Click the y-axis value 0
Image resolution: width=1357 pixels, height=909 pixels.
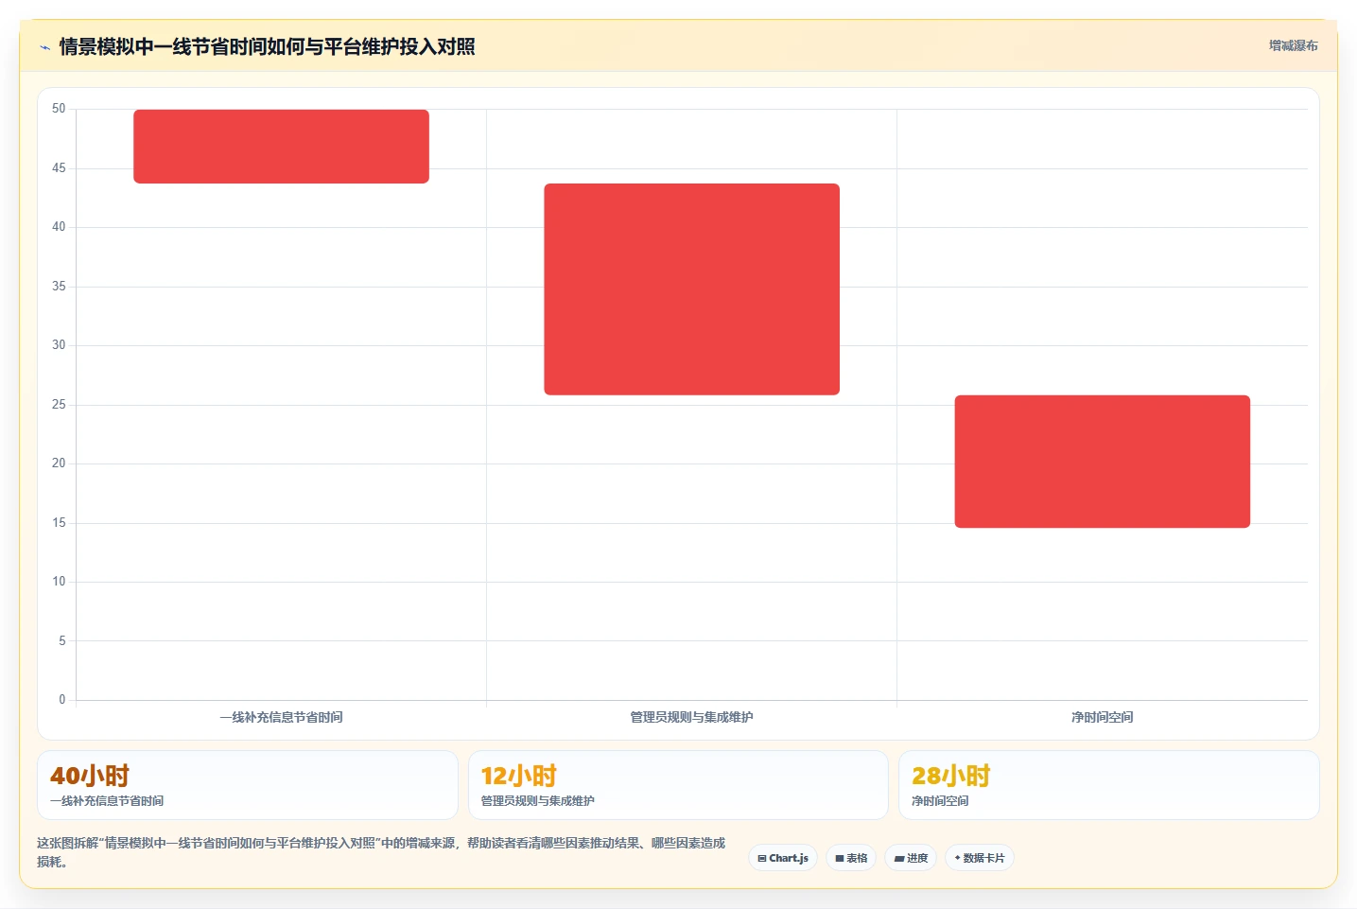pos(62,700)
